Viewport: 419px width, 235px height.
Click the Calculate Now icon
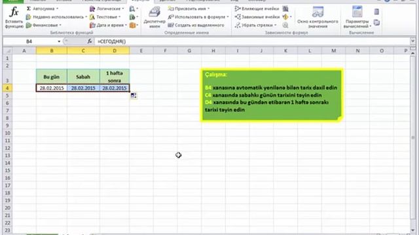click(376, 12)
